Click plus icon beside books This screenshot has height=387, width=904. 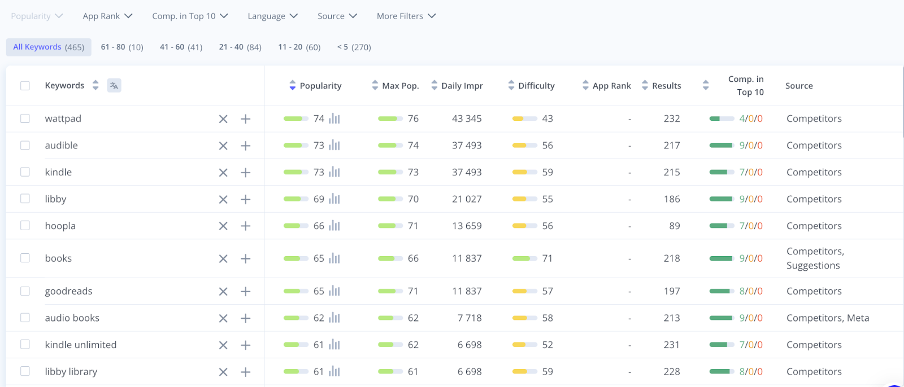tap(245, 259)
